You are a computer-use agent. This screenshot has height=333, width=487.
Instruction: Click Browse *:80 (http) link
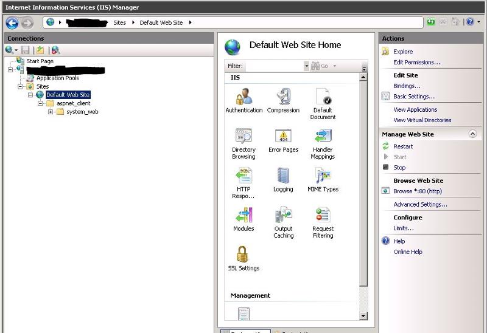pos(418,191)
